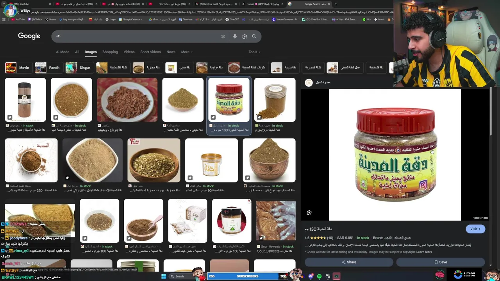Select the small yellow jar thumbnail

click(211, 160)
